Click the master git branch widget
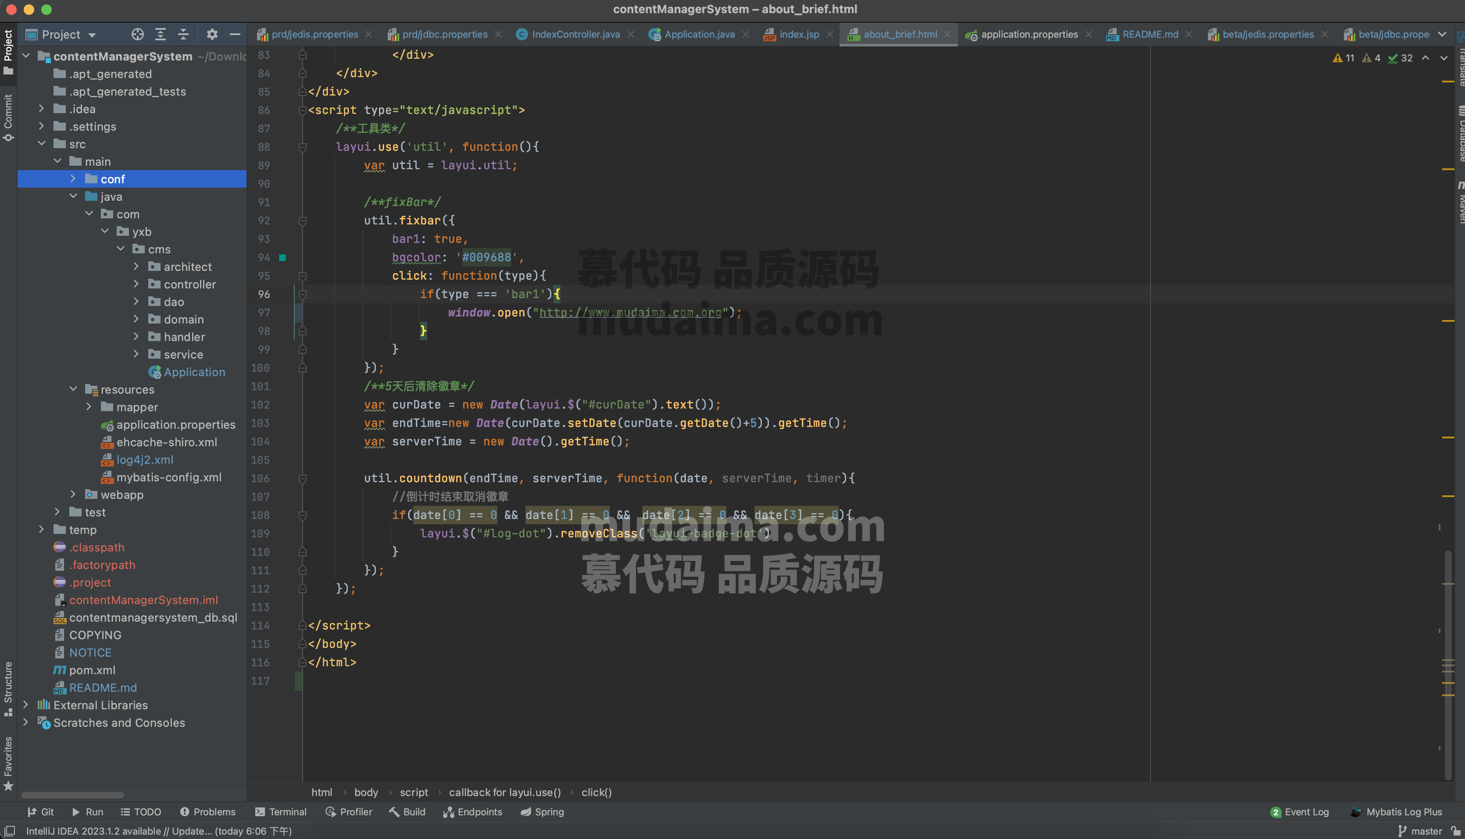 click(x=1421, y=830)
